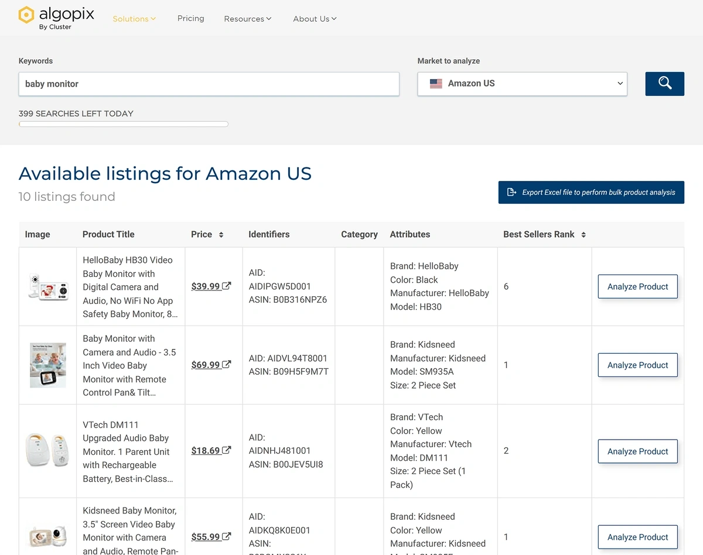Viewport: 703px width, 555px height.
Task: Click the Category column header
Action: (359, 234)
